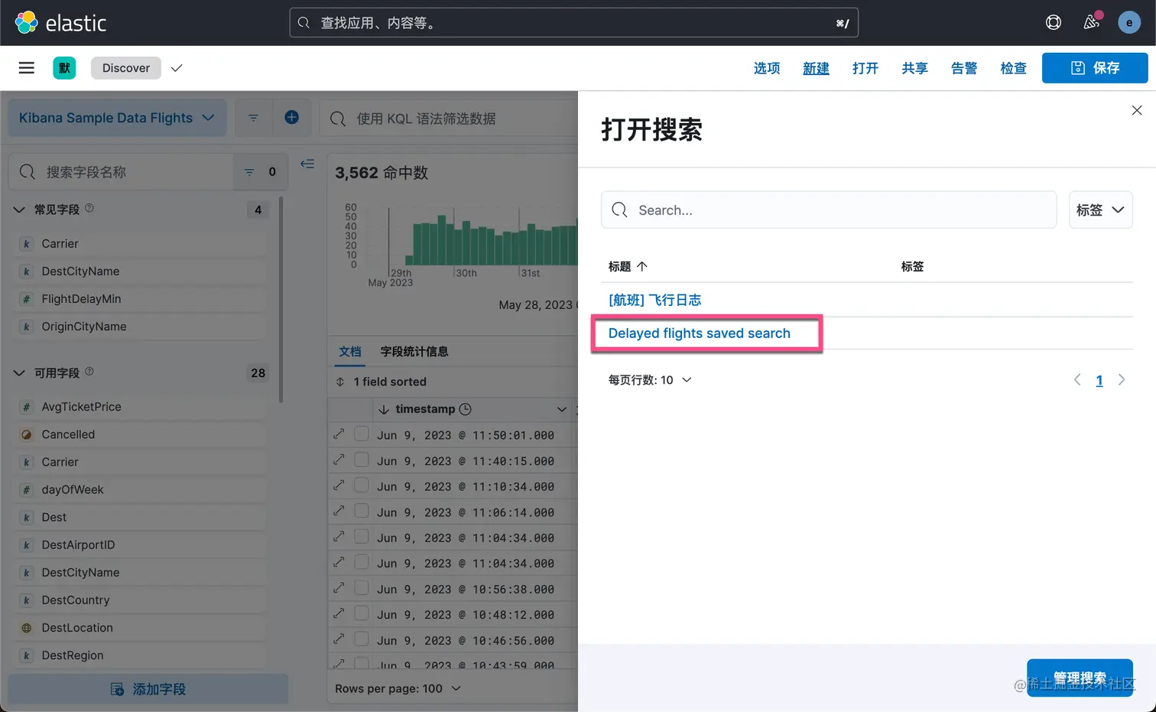The image size is (1156, 712).
Task: Switch to the 字段统计信息 tab
Action: point(414,352)
